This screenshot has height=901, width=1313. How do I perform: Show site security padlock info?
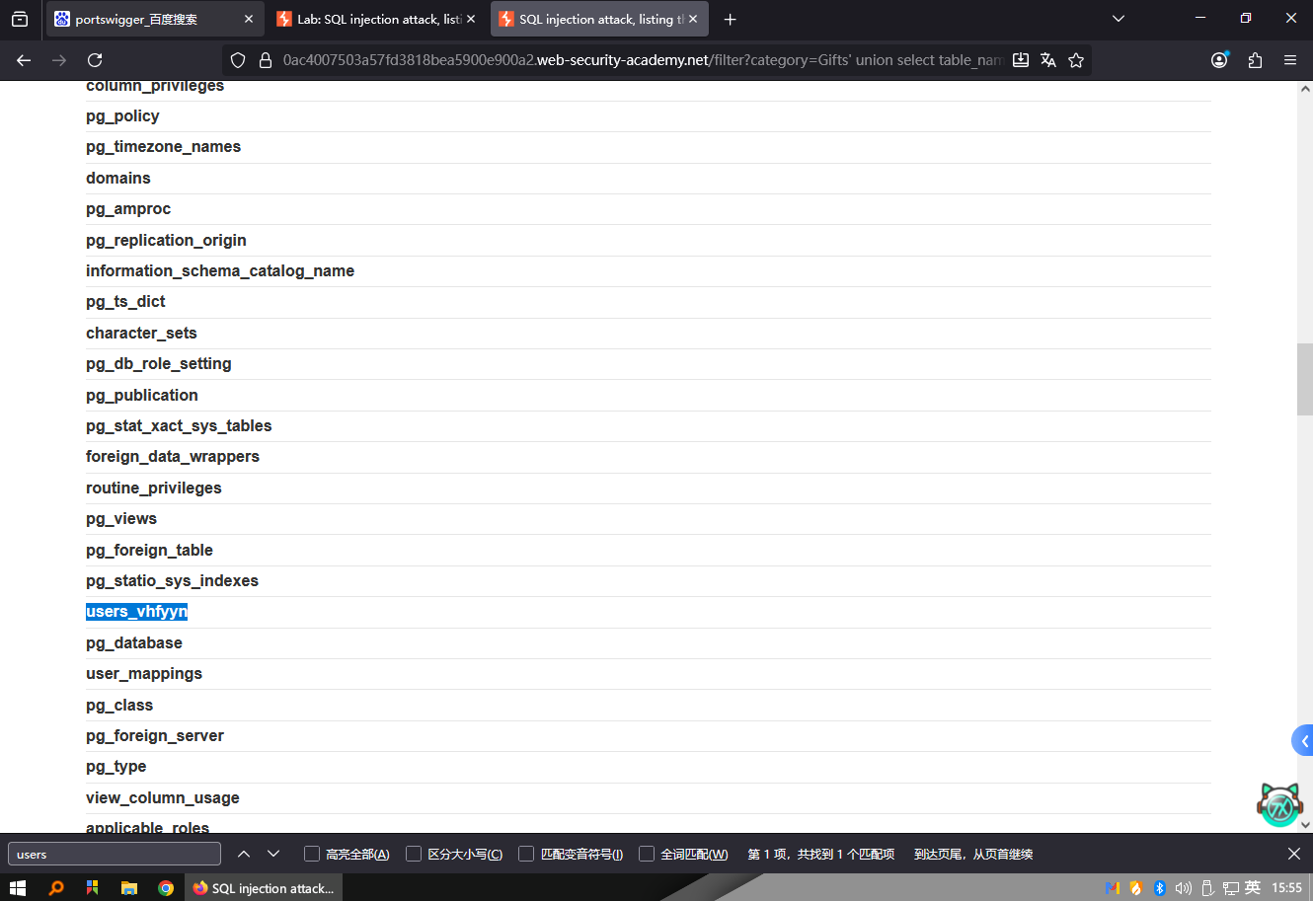265,60
